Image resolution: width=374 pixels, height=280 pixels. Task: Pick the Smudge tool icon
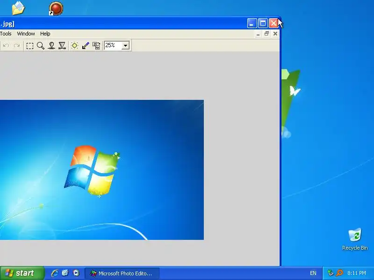[x=51, y=45]
